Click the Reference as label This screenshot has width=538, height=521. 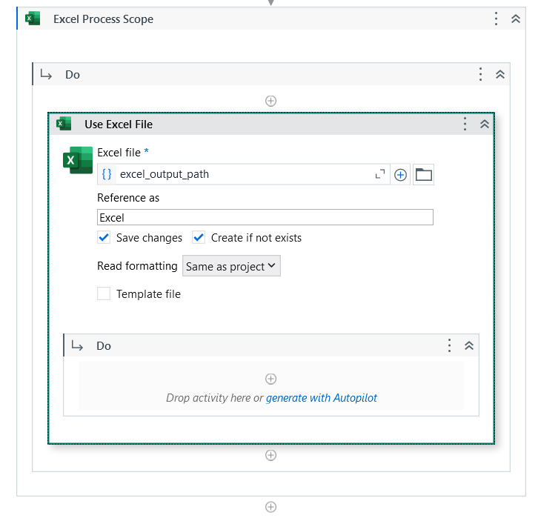(128, 198)
